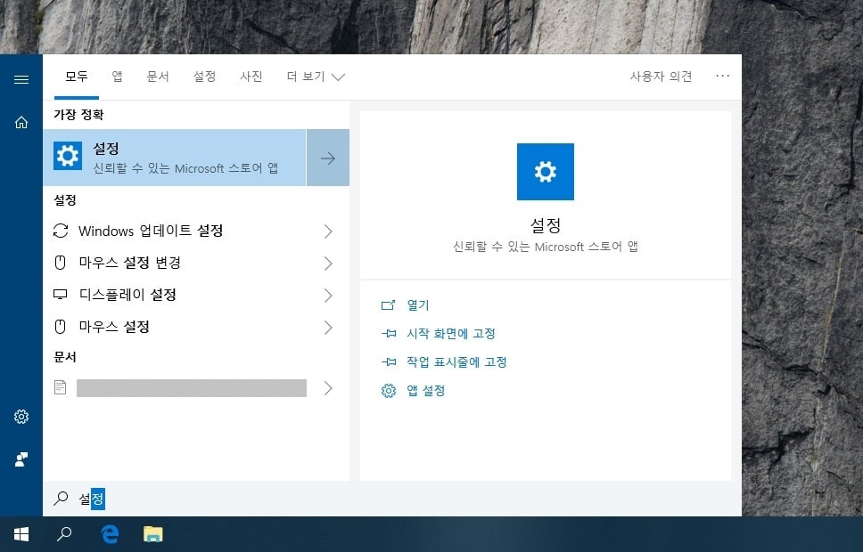Click the pin icon for 작업 표시줄에 고정

tap(389, 361)
